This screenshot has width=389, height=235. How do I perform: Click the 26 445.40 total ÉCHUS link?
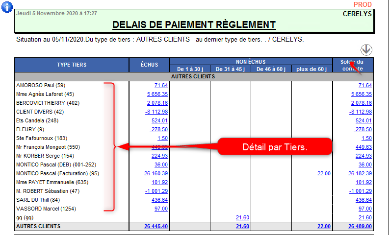[x=156, y=226]
